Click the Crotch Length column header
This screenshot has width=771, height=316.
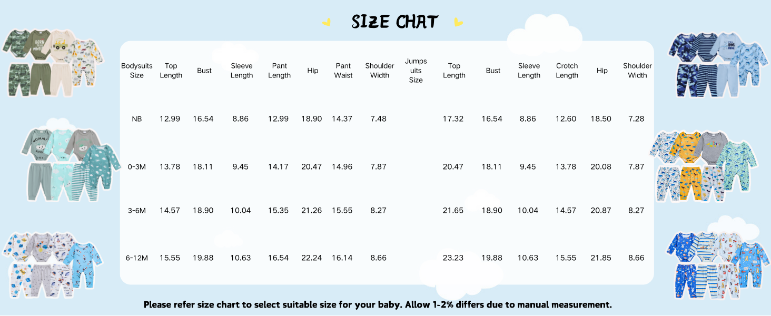click(x=567, y=71)
